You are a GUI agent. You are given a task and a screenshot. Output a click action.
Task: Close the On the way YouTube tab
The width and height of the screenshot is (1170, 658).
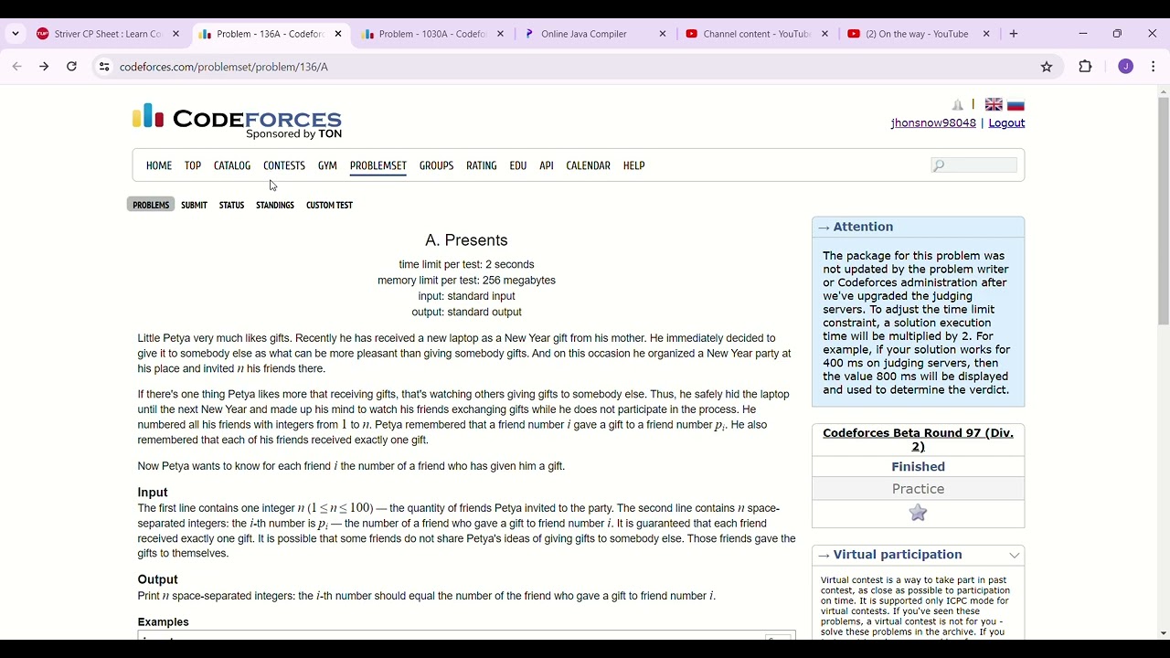tap(986, 34)
